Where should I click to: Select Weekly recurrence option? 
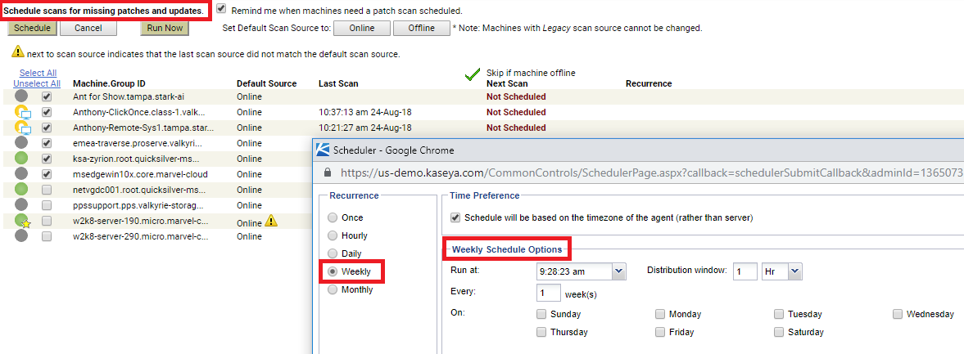tap(333, 271)
